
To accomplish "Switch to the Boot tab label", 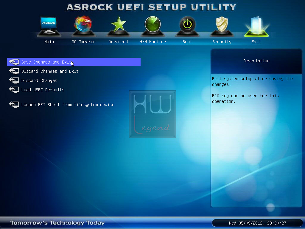I will 187,42.
